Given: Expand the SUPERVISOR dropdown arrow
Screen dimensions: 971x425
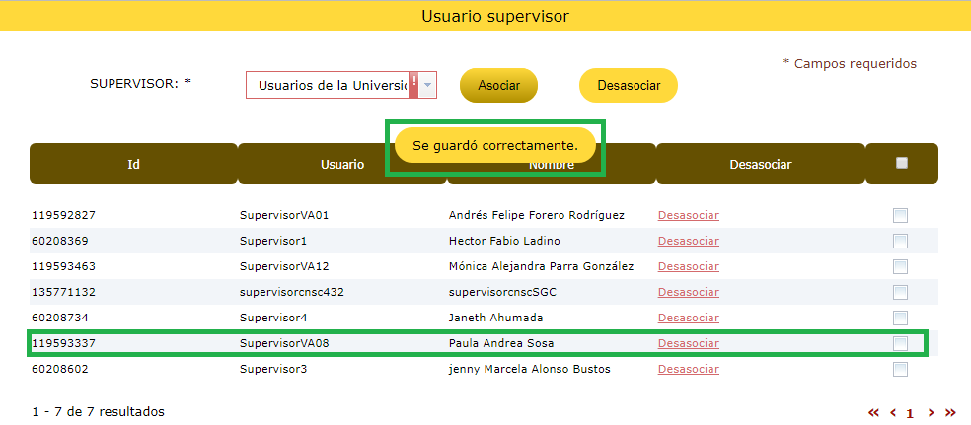Looking at the screenshot, I should (428, 85).
